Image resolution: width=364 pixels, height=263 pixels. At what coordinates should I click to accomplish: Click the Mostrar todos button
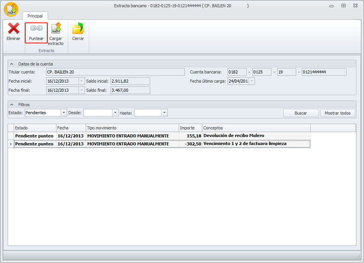[x=338, y=113]
